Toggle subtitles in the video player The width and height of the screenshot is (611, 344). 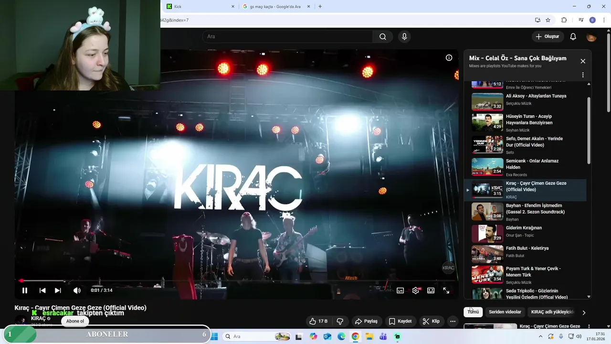(x=400, y=290)
